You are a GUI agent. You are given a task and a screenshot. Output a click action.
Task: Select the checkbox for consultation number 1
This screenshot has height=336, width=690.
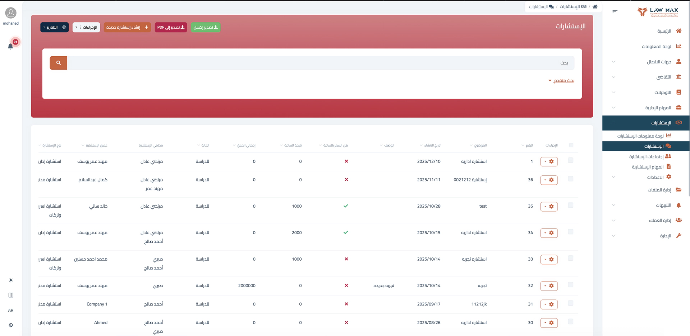pyautogui.click(x=570, y=160)
